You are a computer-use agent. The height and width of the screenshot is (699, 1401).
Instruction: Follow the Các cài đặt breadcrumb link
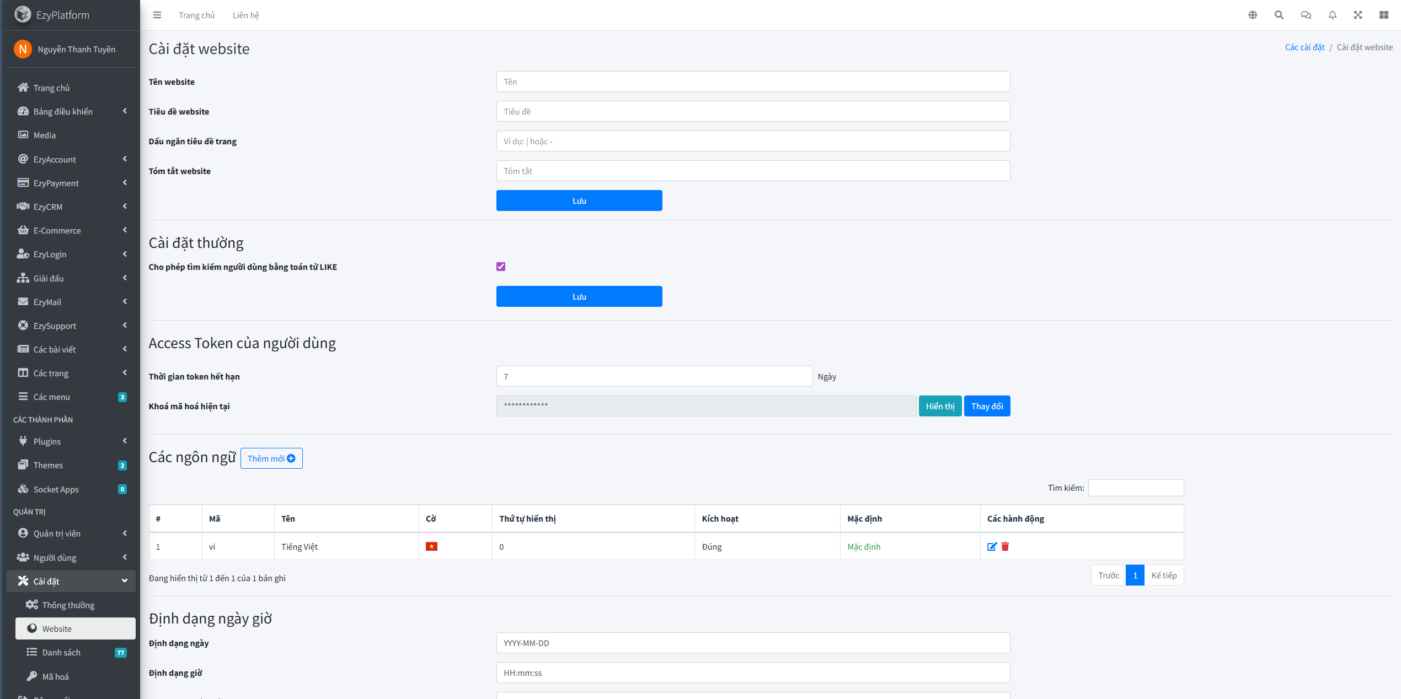coord(1304,47)
